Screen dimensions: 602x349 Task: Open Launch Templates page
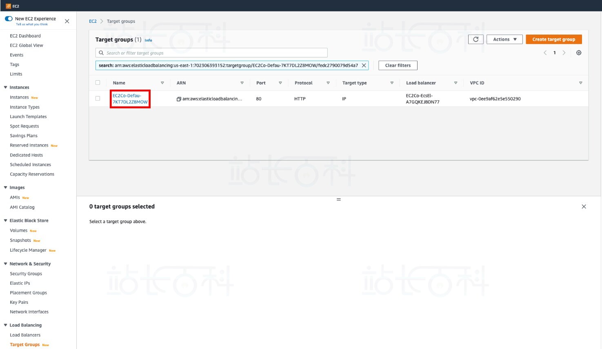[x=28, y=117]
